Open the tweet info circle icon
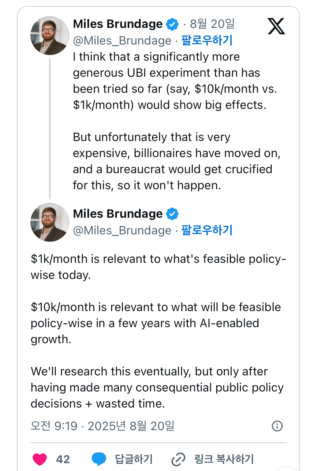 277,426
